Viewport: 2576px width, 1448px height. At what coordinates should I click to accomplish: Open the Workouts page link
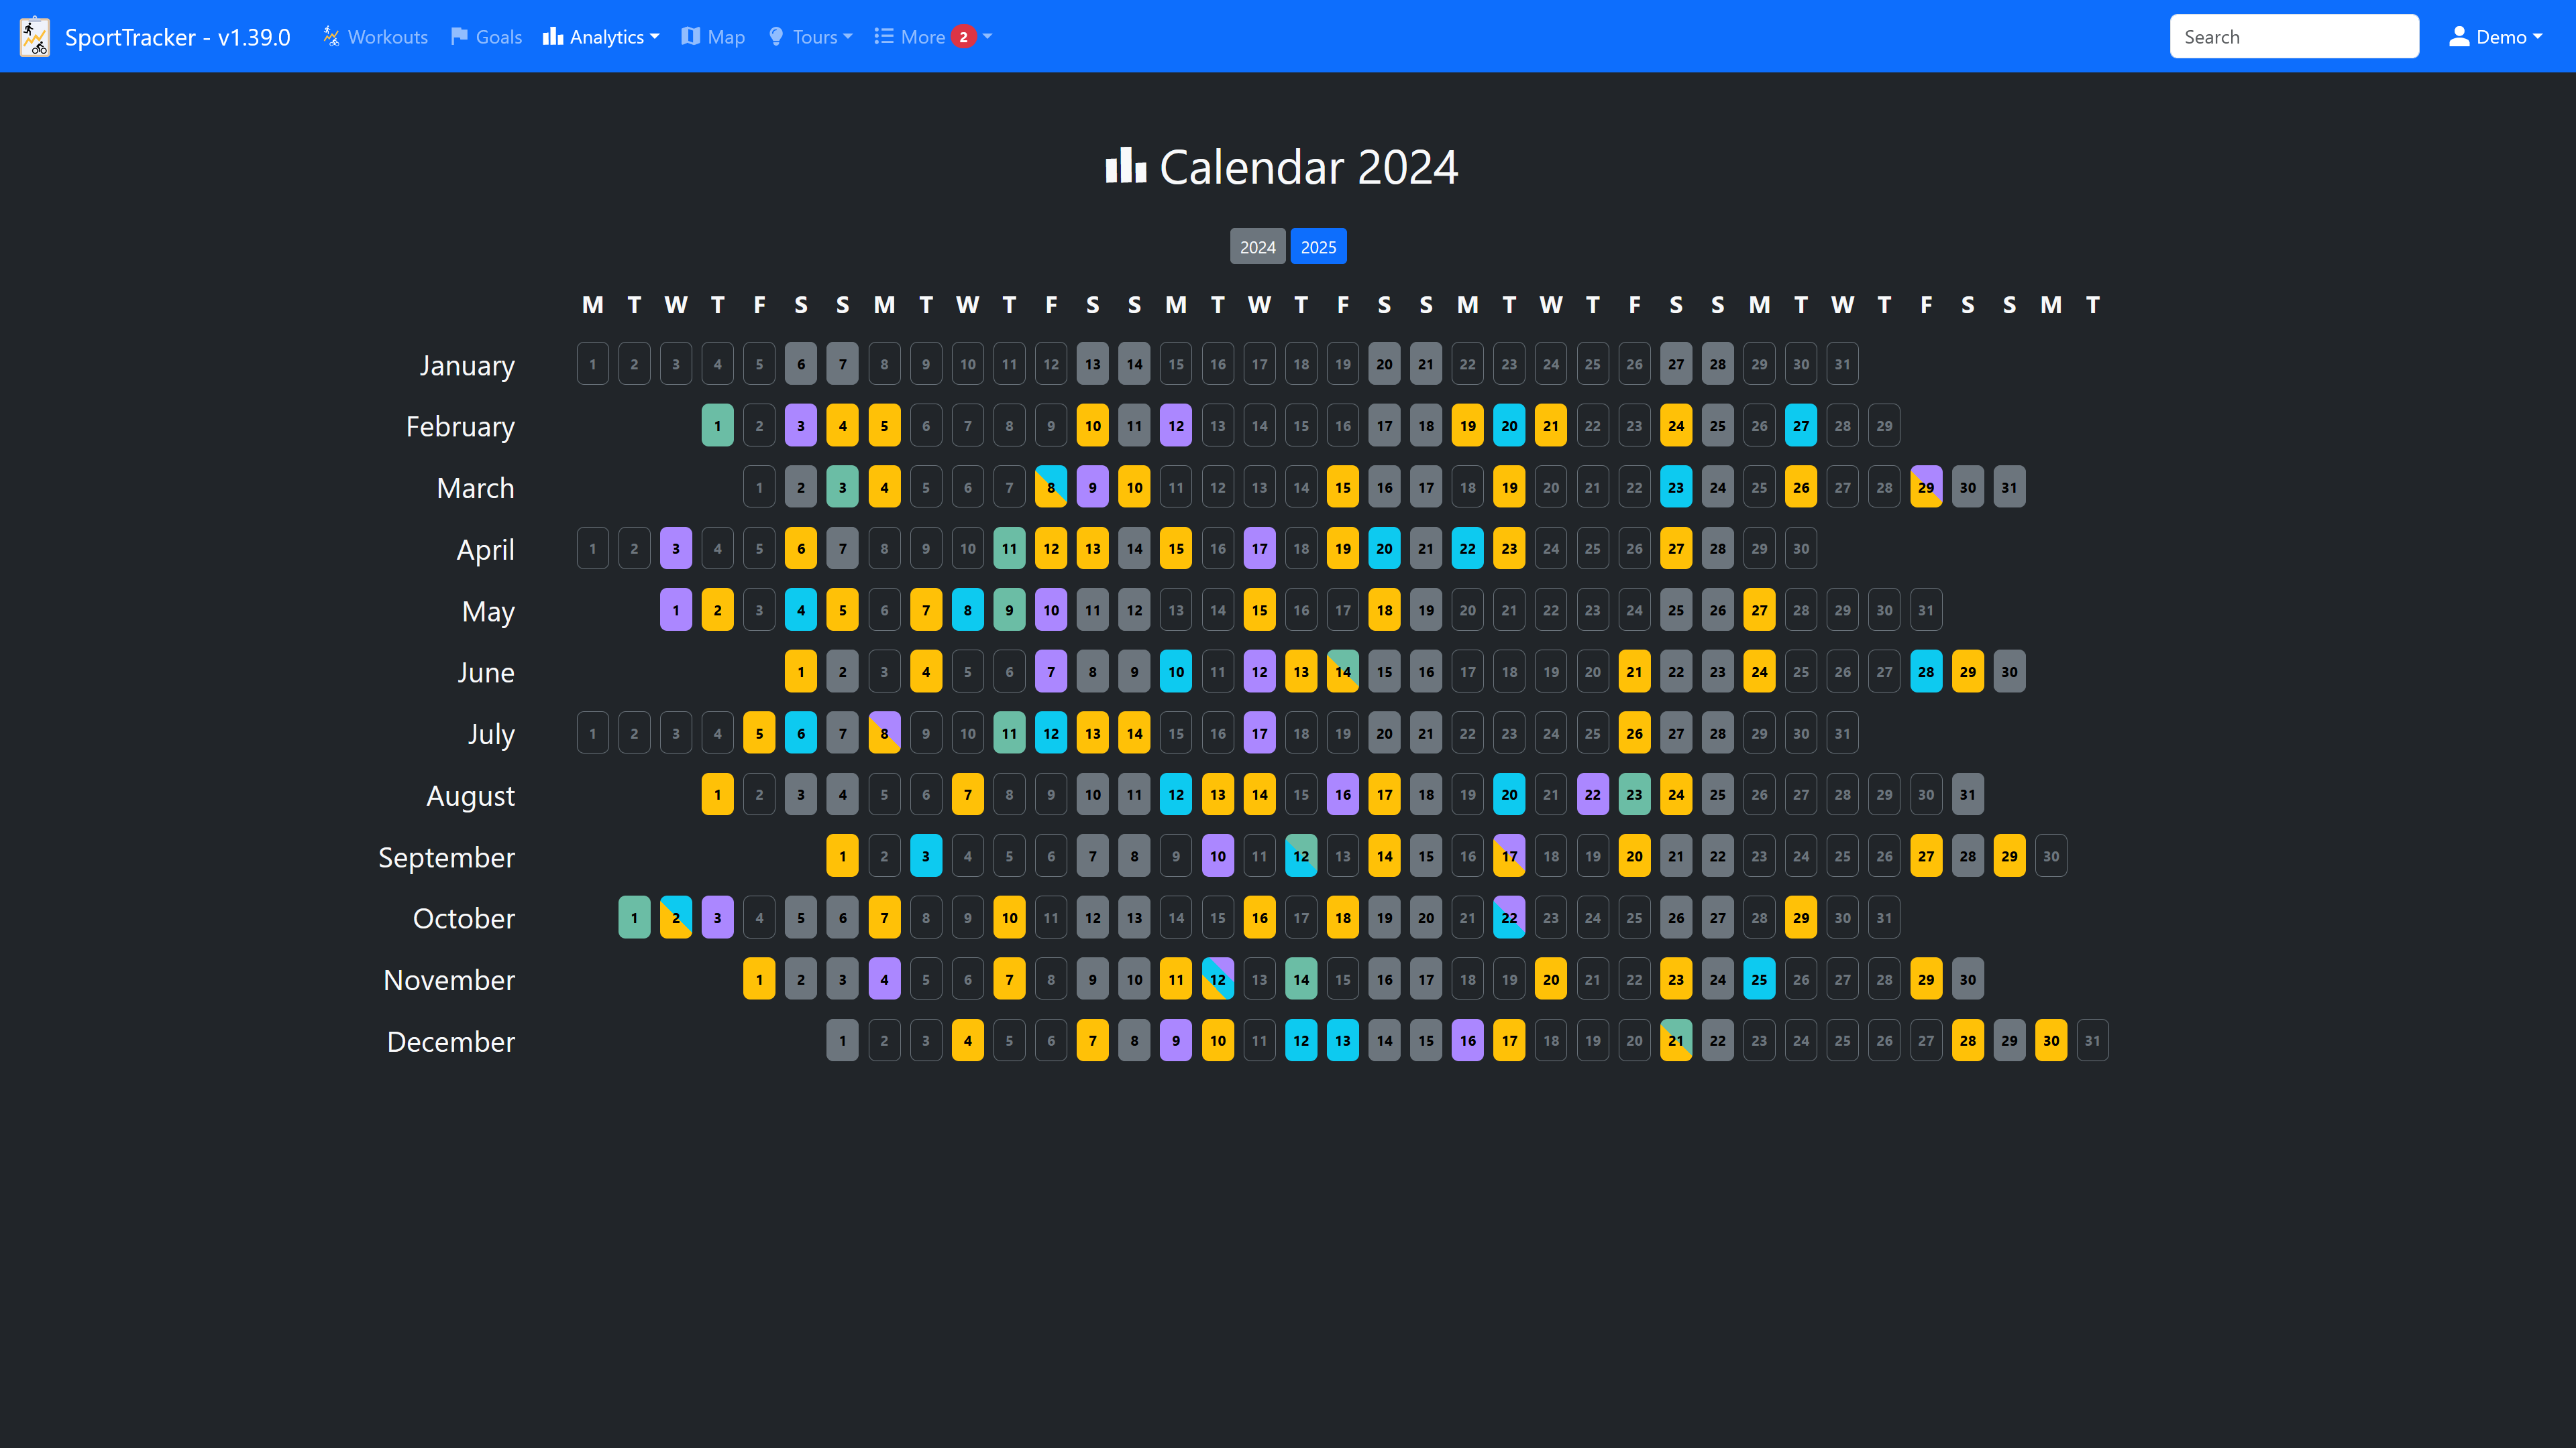387,37
